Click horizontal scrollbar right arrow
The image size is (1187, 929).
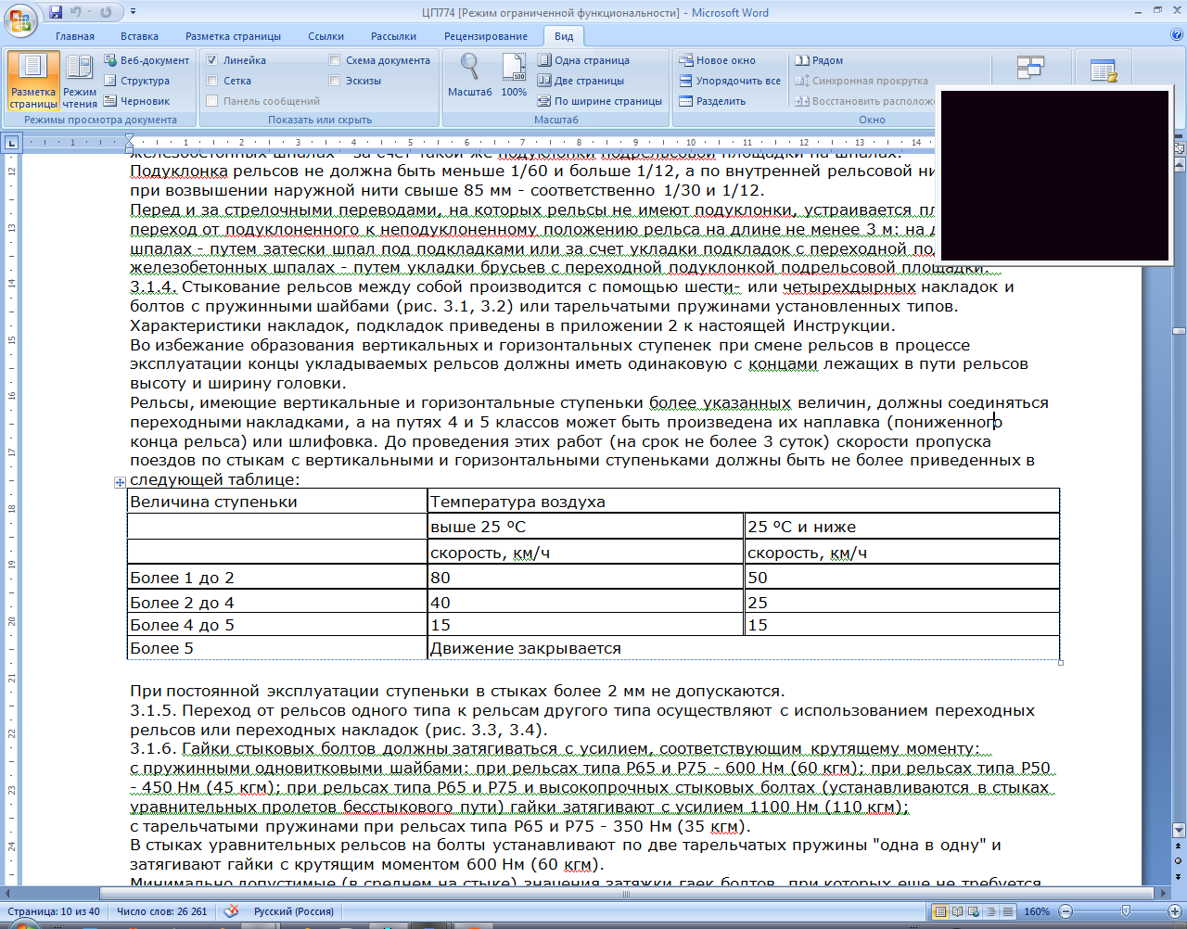coord(1164,894)
